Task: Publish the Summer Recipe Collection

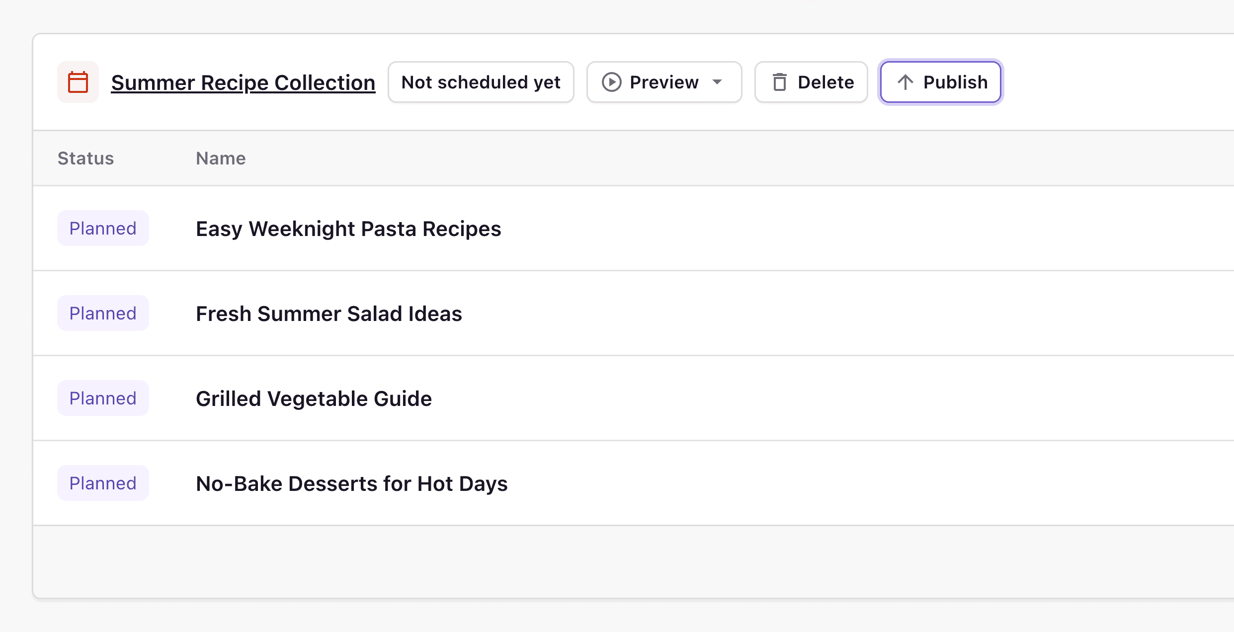Action: coord(940,82)
